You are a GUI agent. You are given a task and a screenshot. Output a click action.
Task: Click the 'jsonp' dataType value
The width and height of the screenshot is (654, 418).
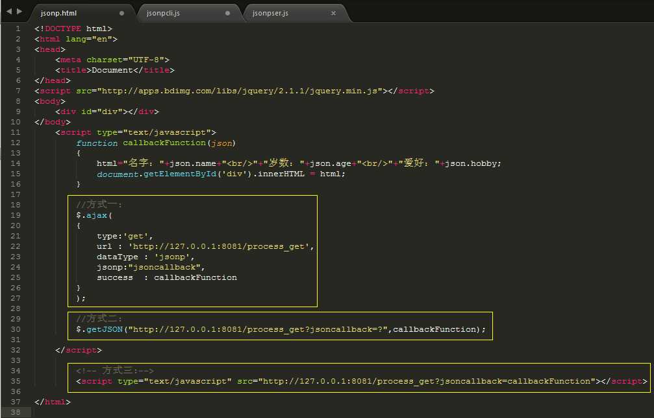click(x=172, y=257)
